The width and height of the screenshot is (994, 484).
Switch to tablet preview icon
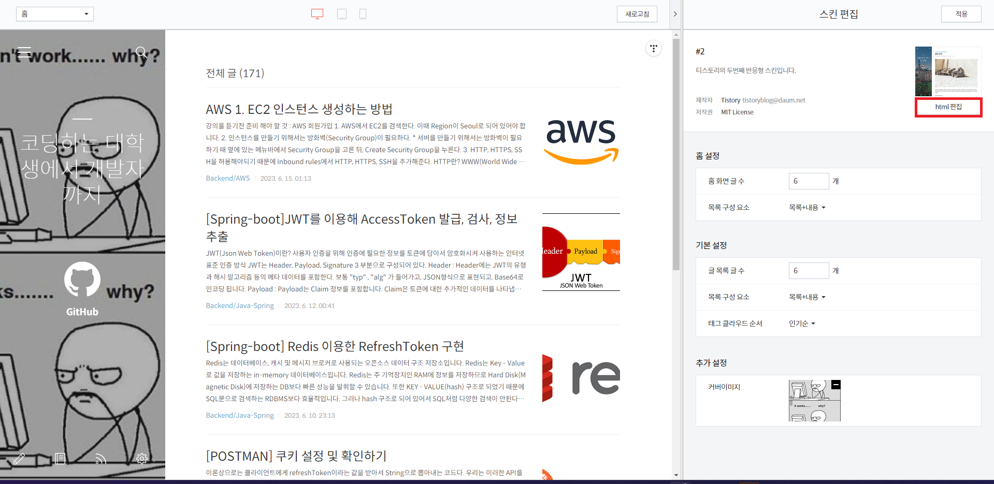(342, 14)
